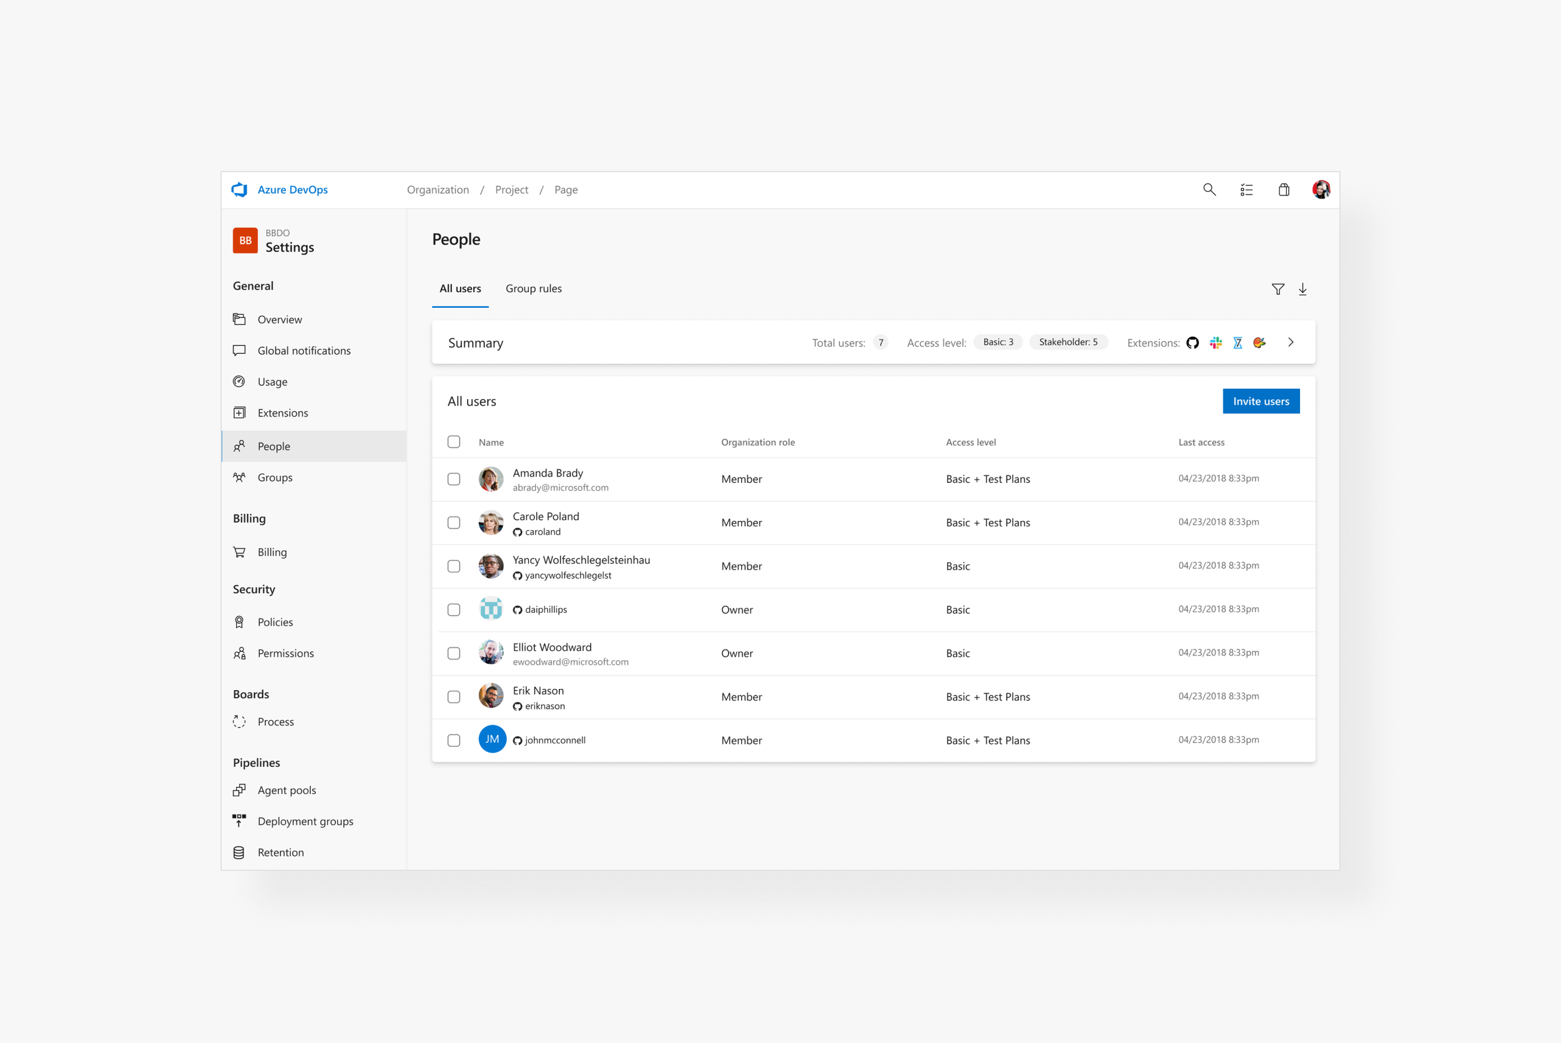Check the Erik Nason row checkbox
This screenshot has width=1561, height=1043.
click(x=454, y=697)
